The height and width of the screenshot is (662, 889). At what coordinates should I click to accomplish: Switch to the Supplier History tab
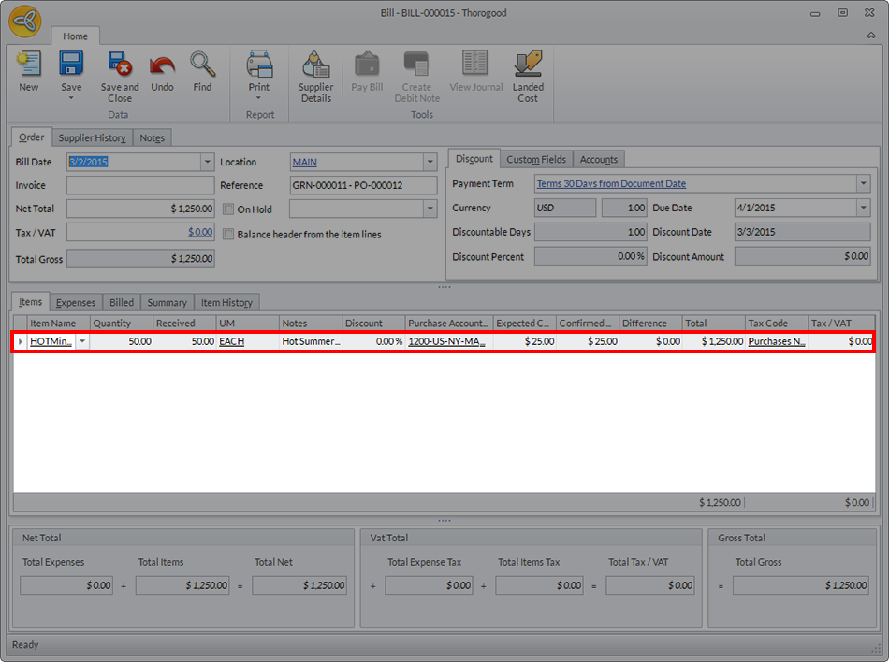(92, 137)
